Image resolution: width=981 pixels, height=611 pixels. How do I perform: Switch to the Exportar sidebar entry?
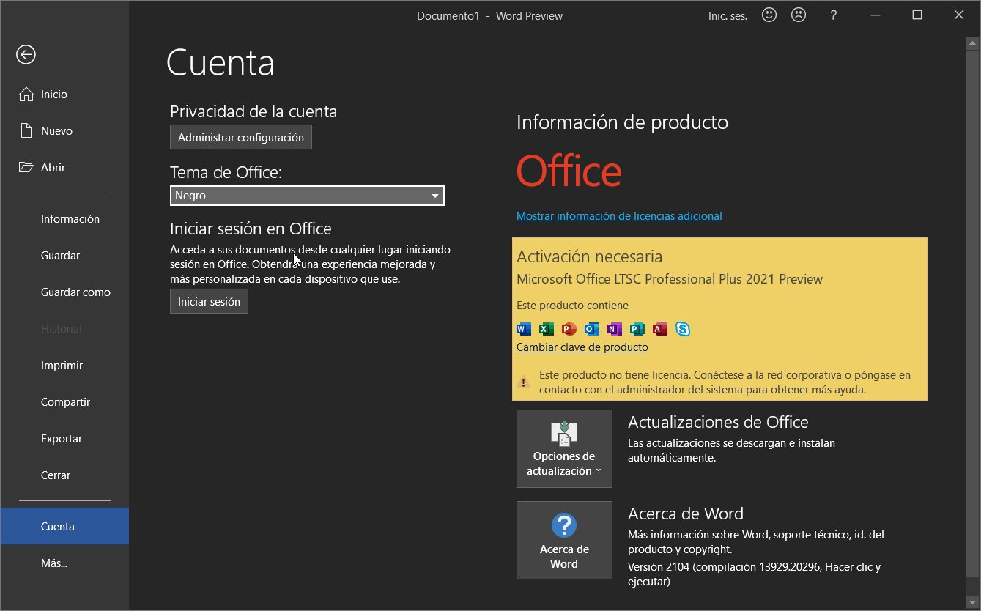pos(61,438)
